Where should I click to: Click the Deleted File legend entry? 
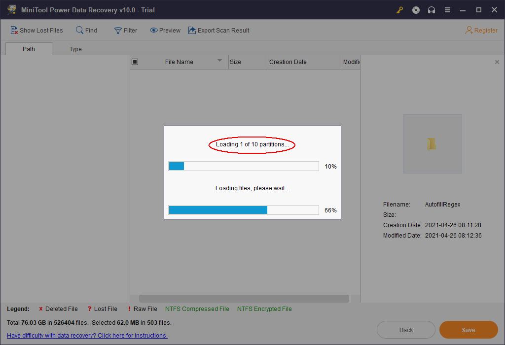click(x=58, y=309)
